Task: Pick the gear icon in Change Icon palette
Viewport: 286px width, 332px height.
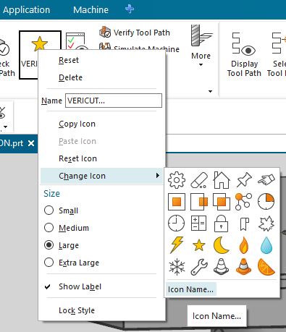Action: pyautogui.click(x=177, y=180)
